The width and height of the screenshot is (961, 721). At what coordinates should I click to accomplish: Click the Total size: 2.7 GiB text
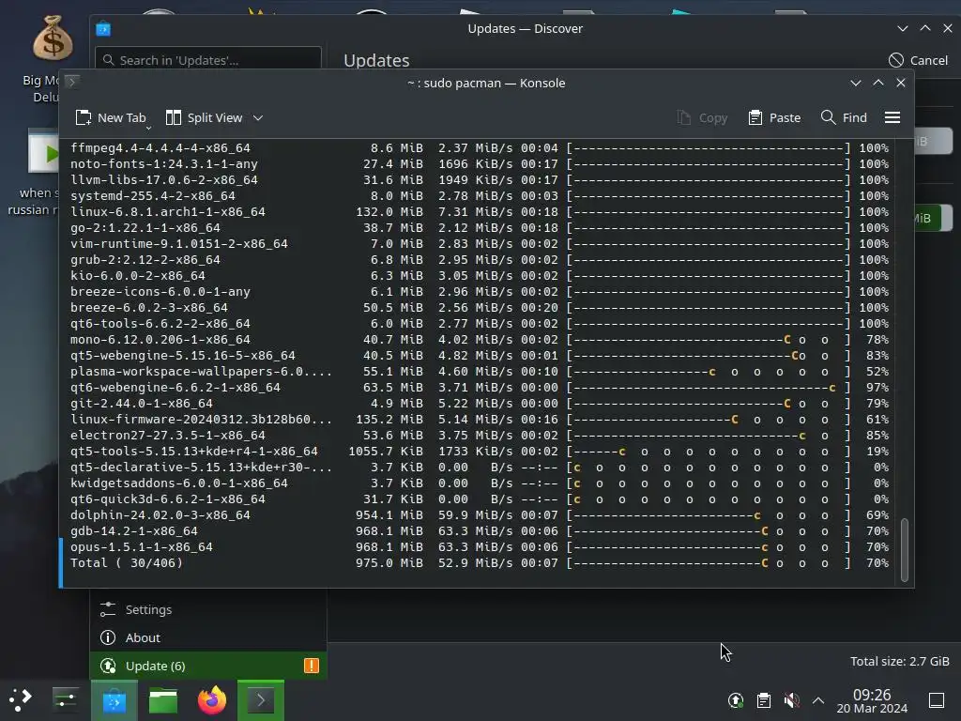[x=900, y=661]
